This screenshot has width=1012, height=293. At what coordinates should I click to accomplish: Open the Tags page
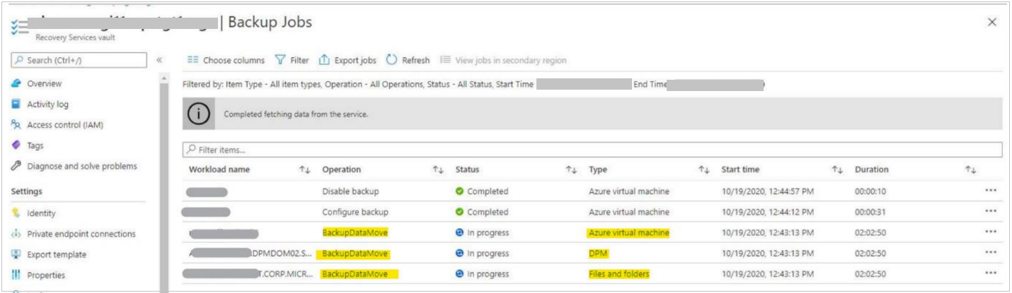[35, 145]
